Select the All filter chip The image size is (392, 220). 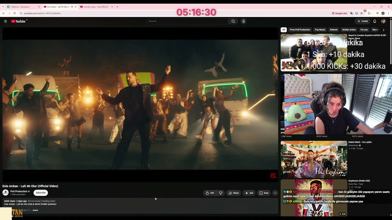[284, 30]
